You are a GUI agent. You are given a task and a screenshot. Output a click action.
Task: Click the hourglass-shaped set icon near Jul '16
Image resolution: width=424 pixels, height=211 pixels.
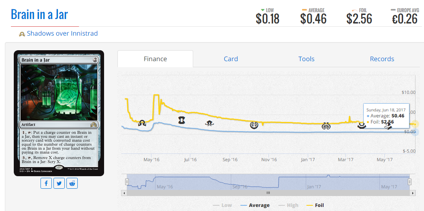182,120
